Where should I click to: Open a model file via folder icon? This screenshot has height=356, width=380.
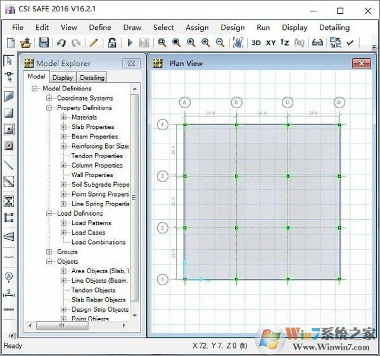click(x=26, y=43)
